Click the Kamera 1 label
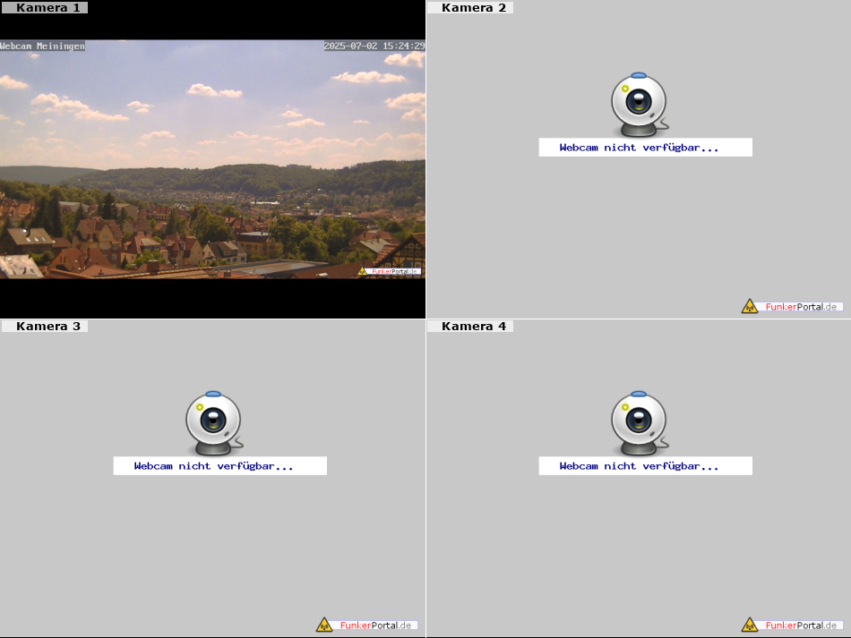This screenshot has height=638, width=851. pos(45,7)
